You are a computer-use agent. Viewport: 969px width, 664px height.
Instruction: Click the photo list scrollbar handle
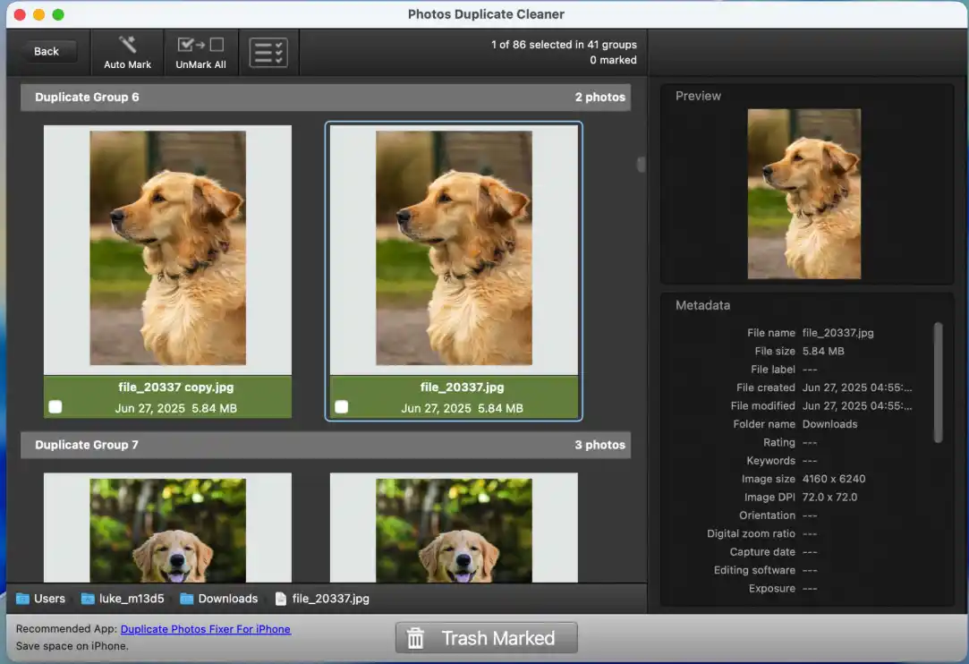pyautogui.click(x=640, y=166)
